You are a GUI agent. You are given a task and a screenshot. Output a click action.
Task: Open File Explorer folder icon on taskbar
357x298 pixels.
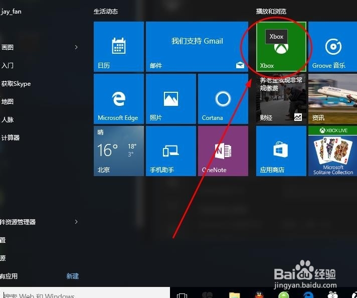[x=234, y=295]
